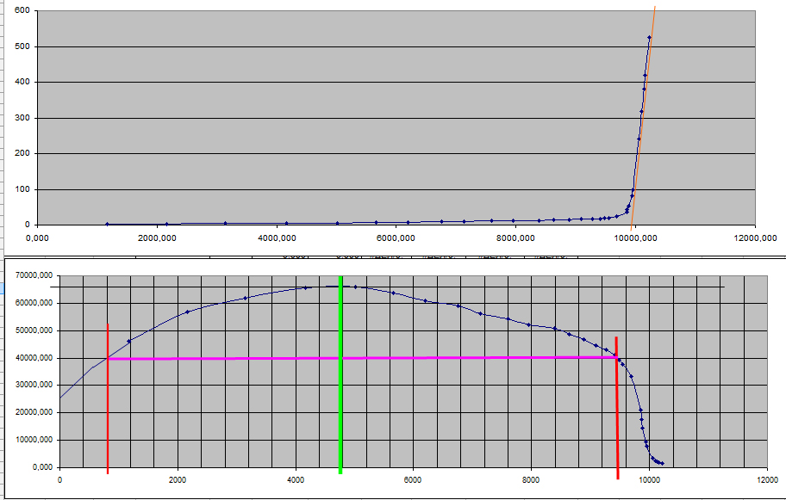
Task: Click the 100 label on upper y-axis
Action: pyautogui.click(x=22, y=189)
